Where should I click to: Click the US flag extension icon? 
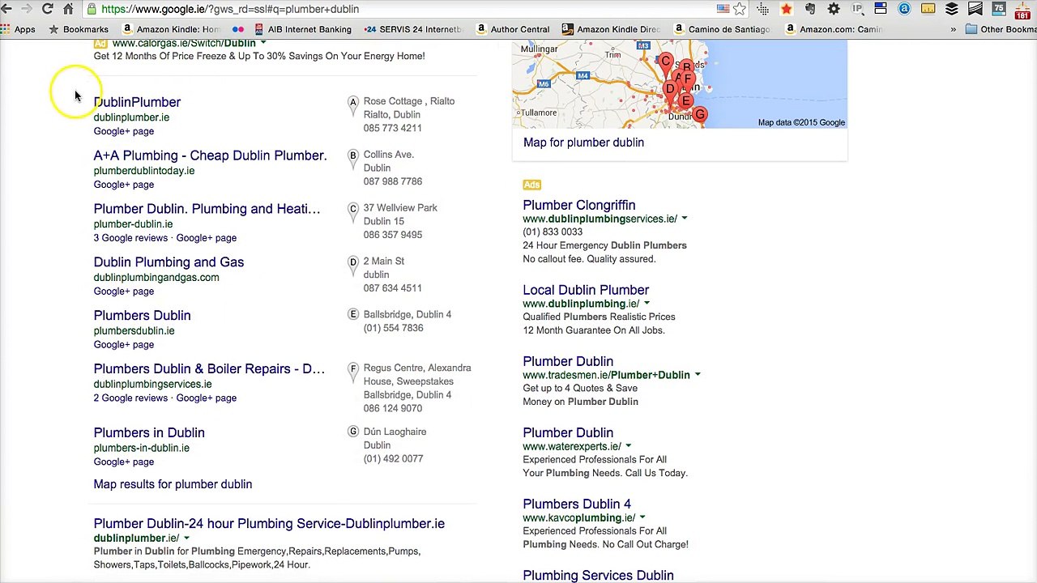[723, 9]
